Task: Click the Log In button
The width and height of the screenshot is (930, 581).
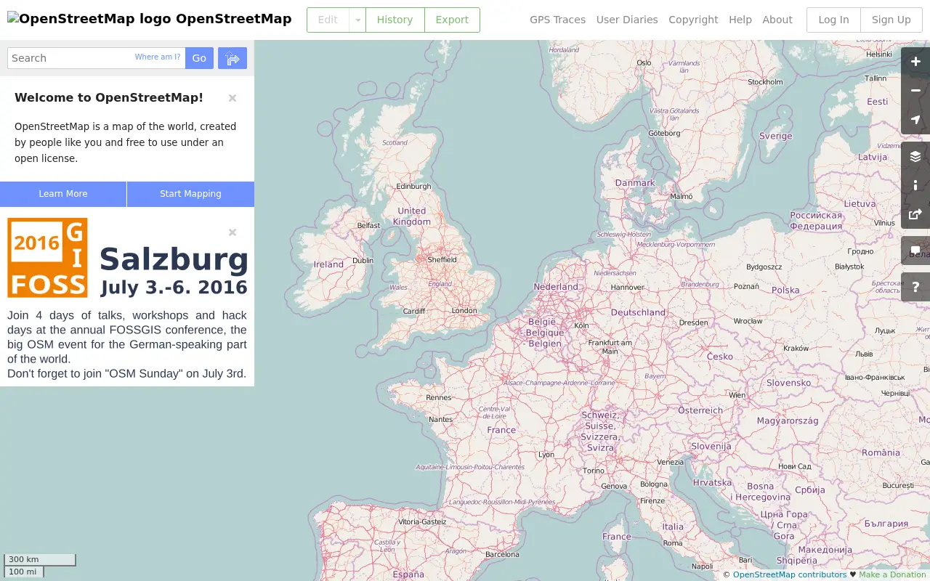Action: point(833,20)
